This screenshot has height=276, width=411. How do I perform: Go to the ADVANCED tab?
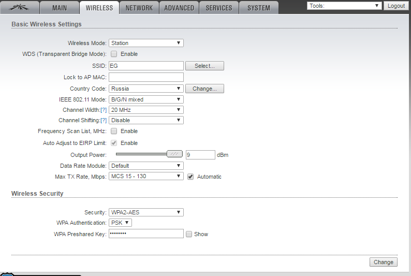(x=179, y=7)
